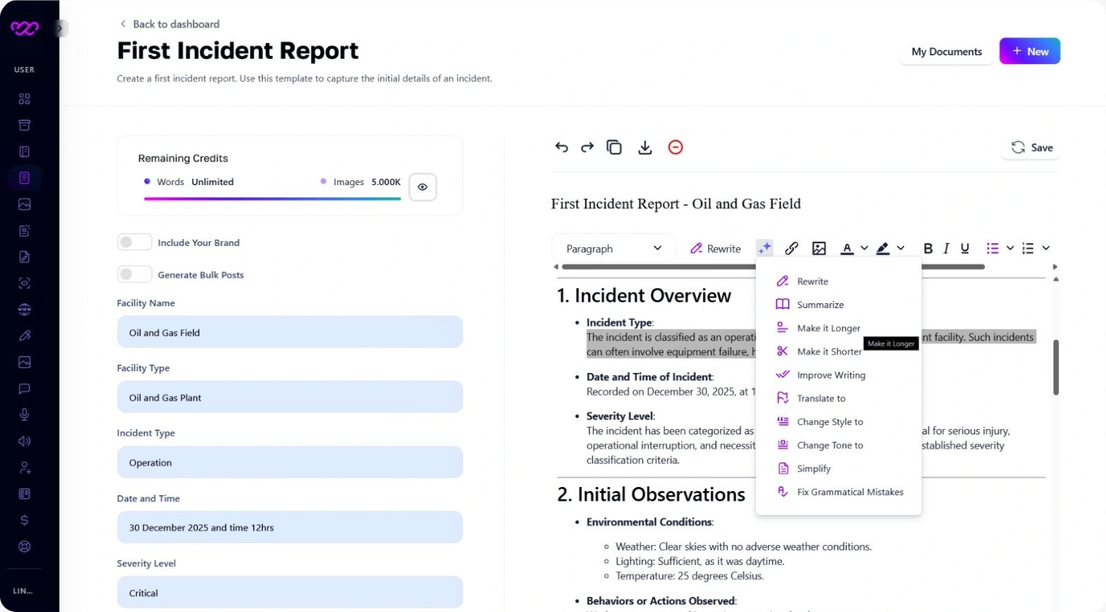Click the globe icon in sidebar
The image size is (1106, 612).
pos(24,309)
